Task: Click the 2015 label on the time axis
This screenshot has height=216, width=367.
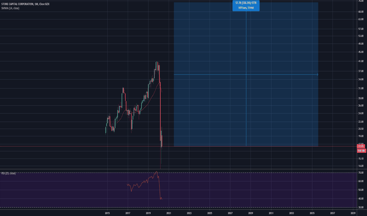Action: (x=107, y=213)
